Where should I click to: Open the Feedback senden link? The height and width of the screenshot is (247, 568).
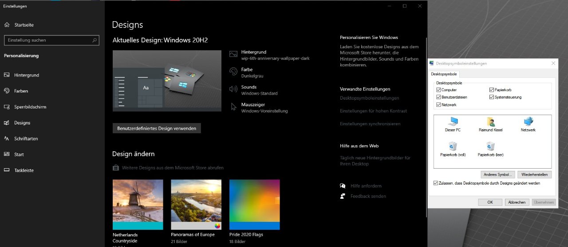[x=368, y=196]
